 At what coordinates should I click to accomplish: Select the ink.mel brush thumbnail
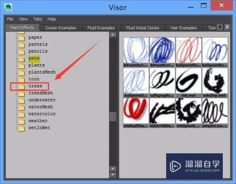[188, 81]
